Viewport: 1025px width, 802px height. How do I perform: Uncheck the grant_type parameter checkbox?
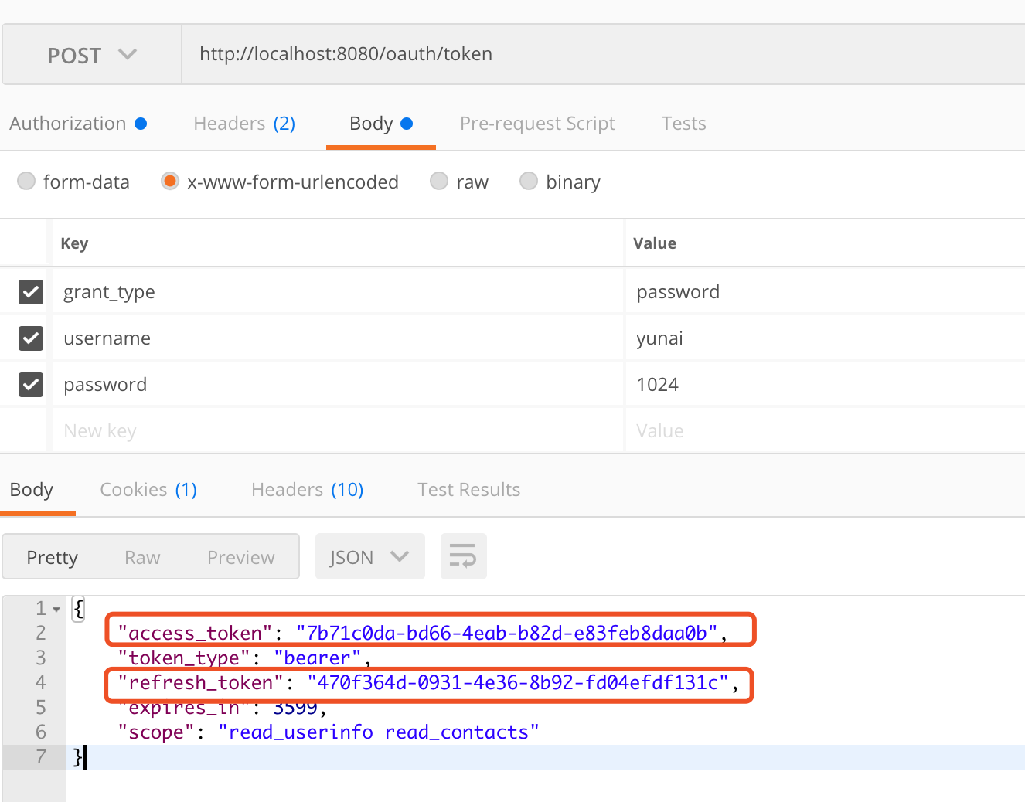pyautogui.click(x=31, y=292)
